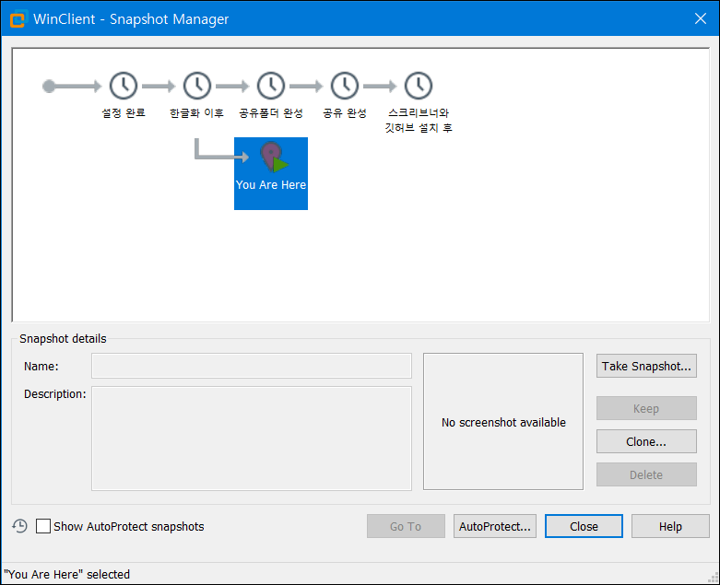Click the 'You Are Here' label text

pyautogui.click(x=271, y=185)
